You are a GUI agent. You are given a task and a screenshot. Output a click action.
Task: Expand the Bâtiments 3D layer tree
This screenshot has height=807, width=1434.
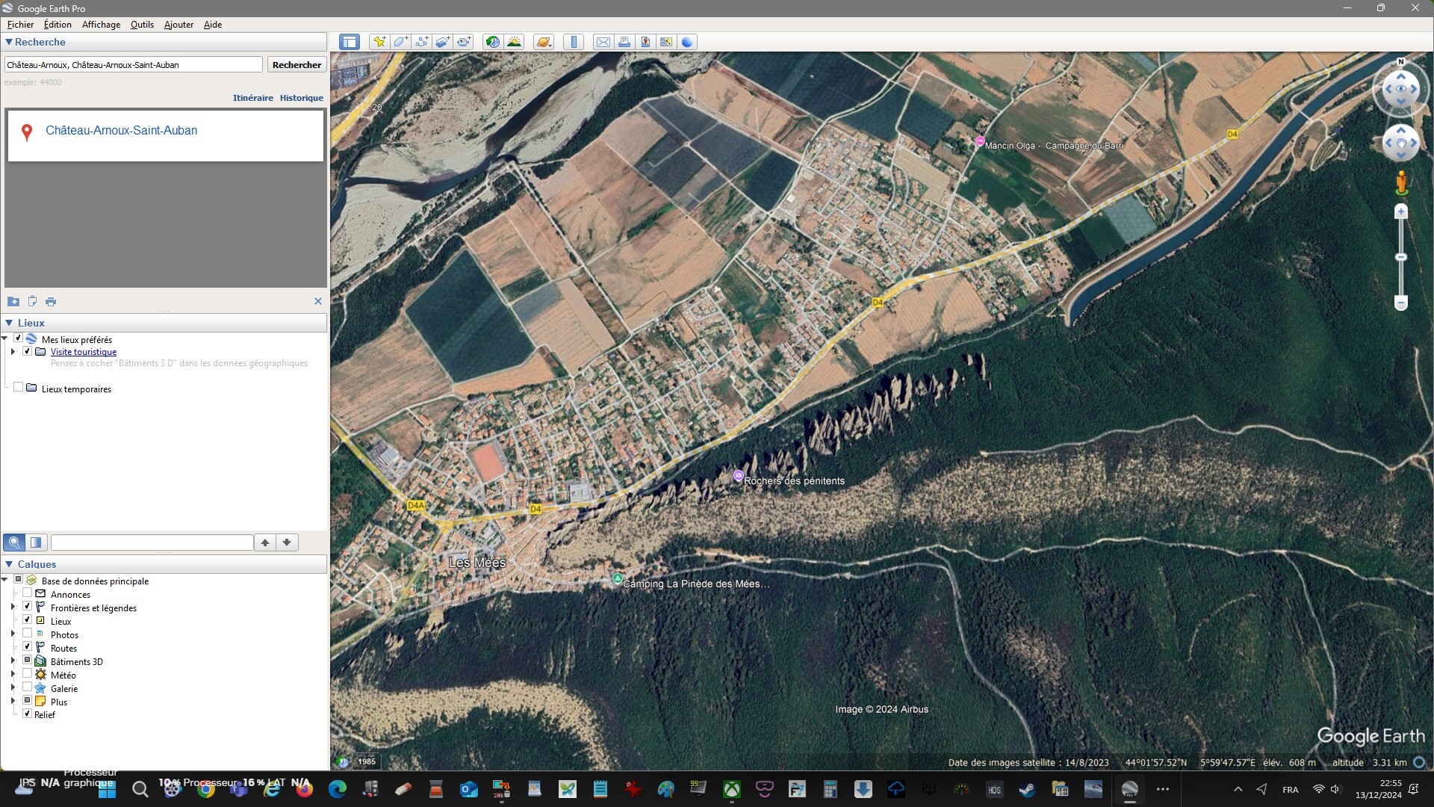tap(13, 661)
